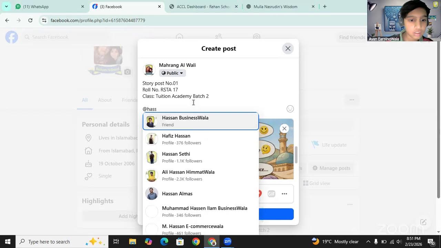441x248 pixels.
Task: Close the Mulla Nasrudin's Wisdom tab
Action: point(313,7)
